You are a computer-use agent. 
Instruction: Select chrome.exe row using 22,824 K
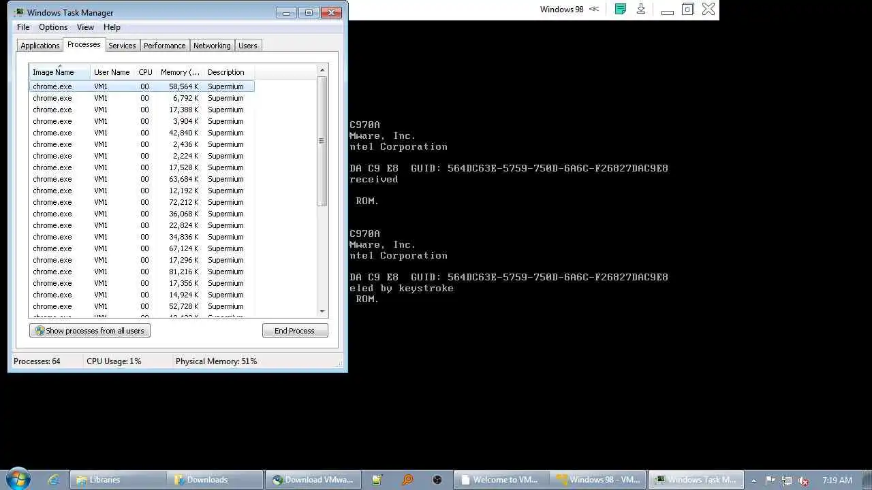(142, 225)
